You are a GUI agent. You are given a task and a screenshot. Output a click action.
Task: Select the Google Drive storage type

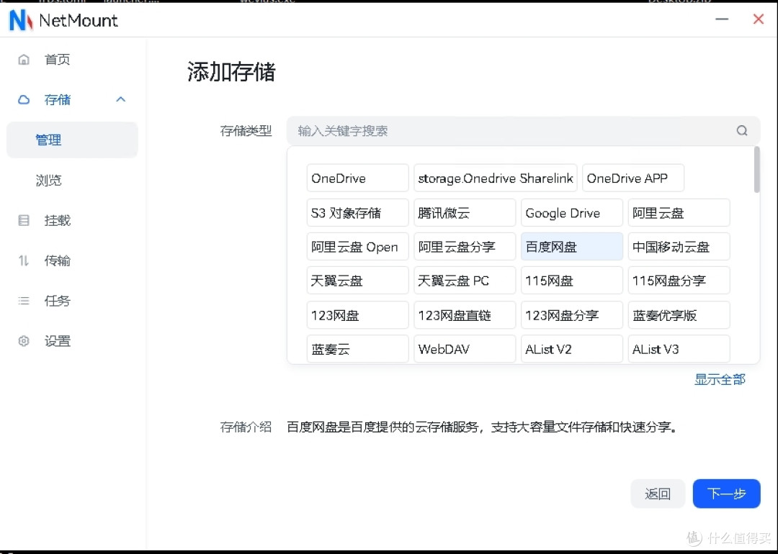[571, 212]
